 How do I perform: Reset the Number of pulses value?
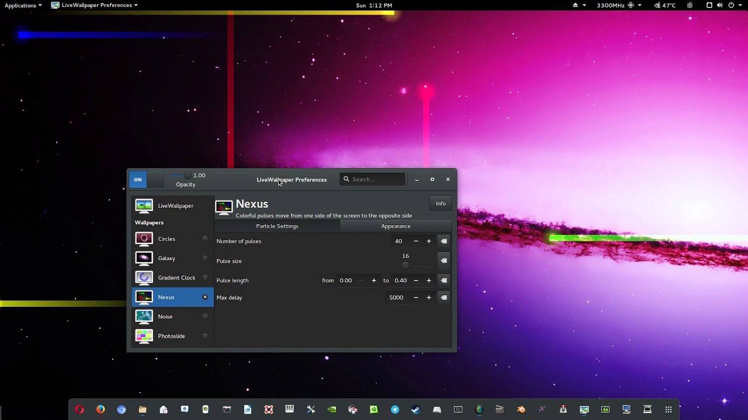tap(444, 241)
